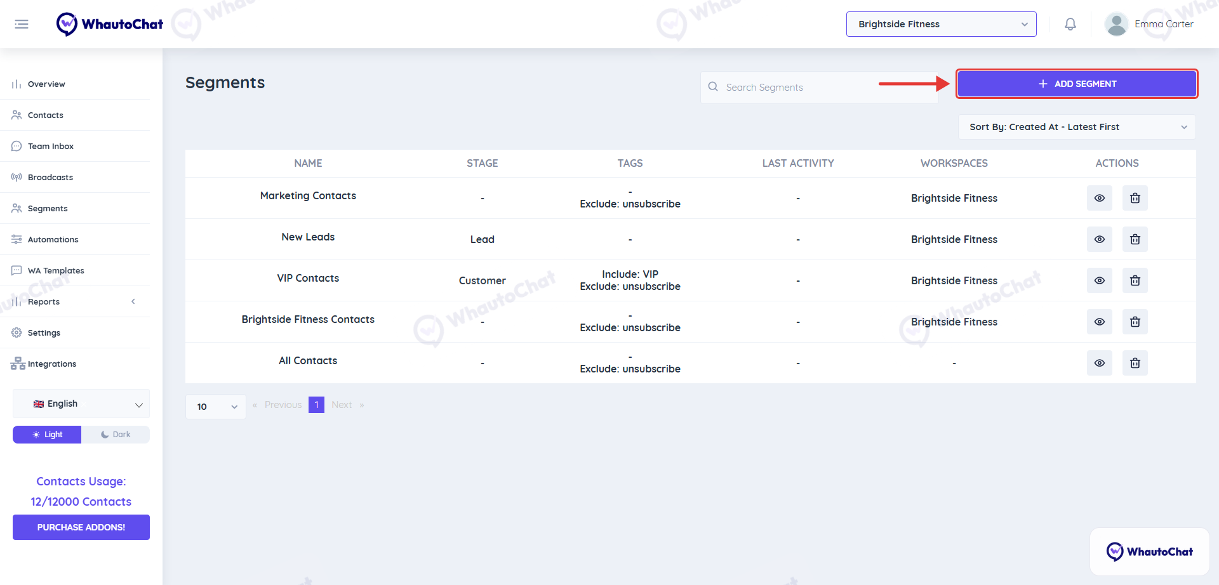Switch to Dark theme
1219x585 pixels.
[x=116, y=435]
